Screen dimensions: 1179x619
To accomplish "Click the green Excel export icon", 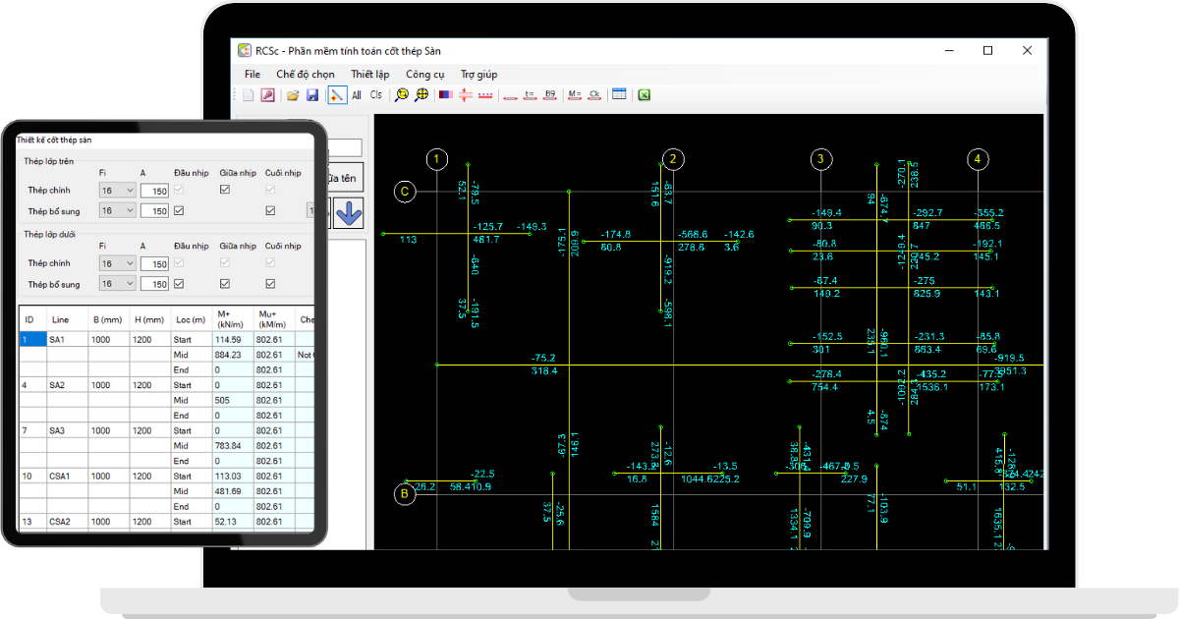I will coord(645,95).
